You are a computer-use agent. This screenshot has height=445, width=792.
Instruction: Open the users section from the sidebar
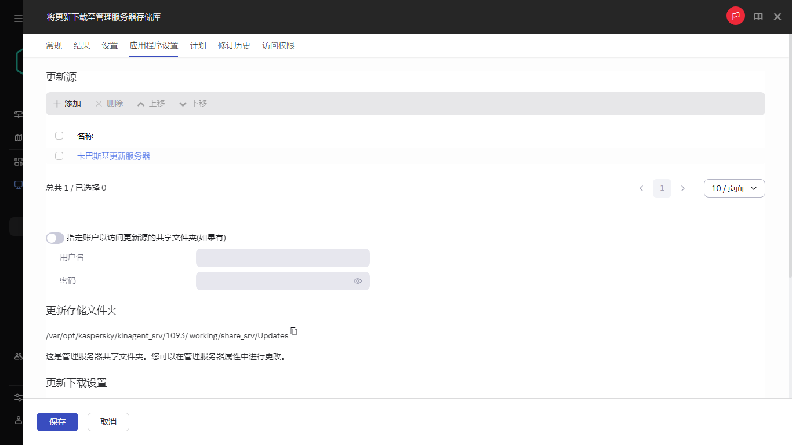click(x=18, y=356)
